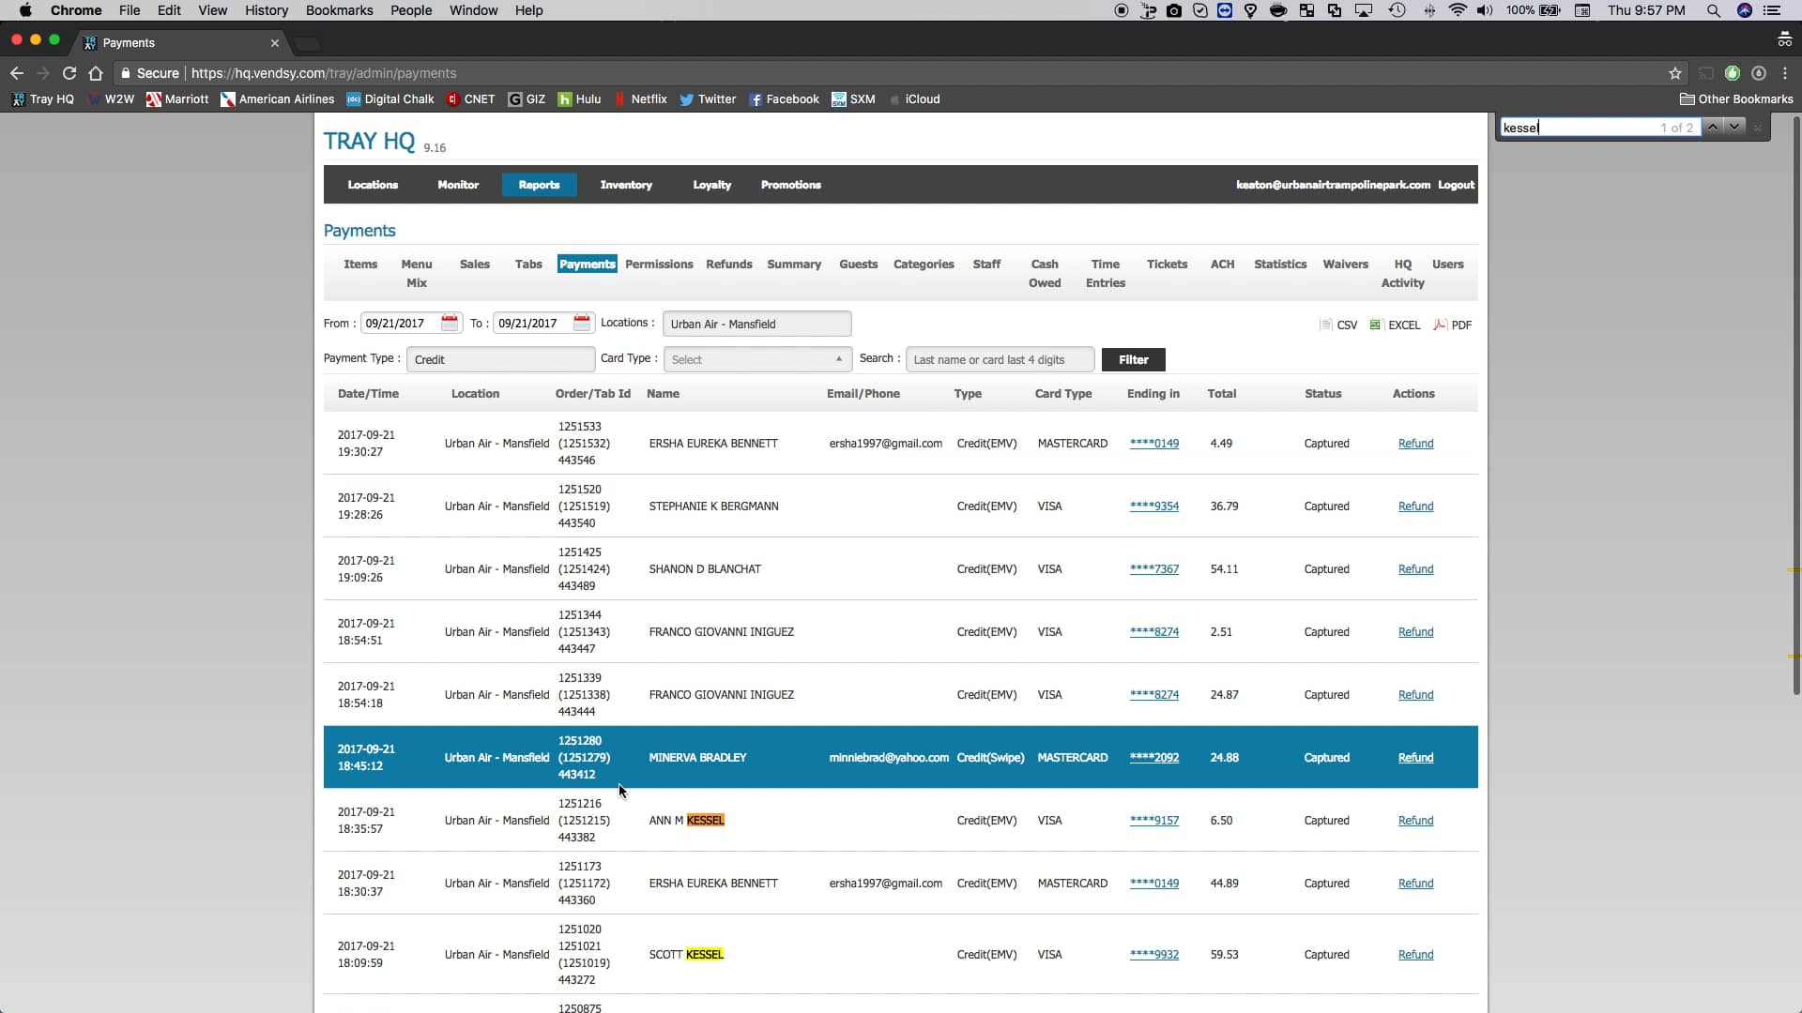Screen dimensions: 1802x1013
Task: Go to the previous find result
Action: (1712, 127)
